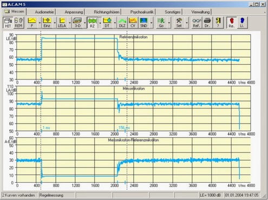268x200 pixels.
Task: Click the 156 ms release time marker
Action: point(124,128)
